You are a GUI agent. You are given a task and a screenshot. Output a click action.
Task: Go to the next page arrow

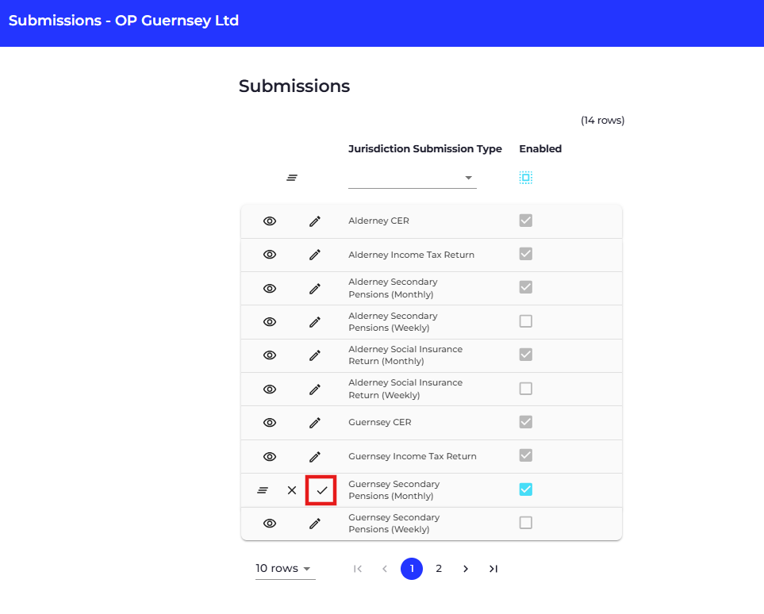[466, 569]
